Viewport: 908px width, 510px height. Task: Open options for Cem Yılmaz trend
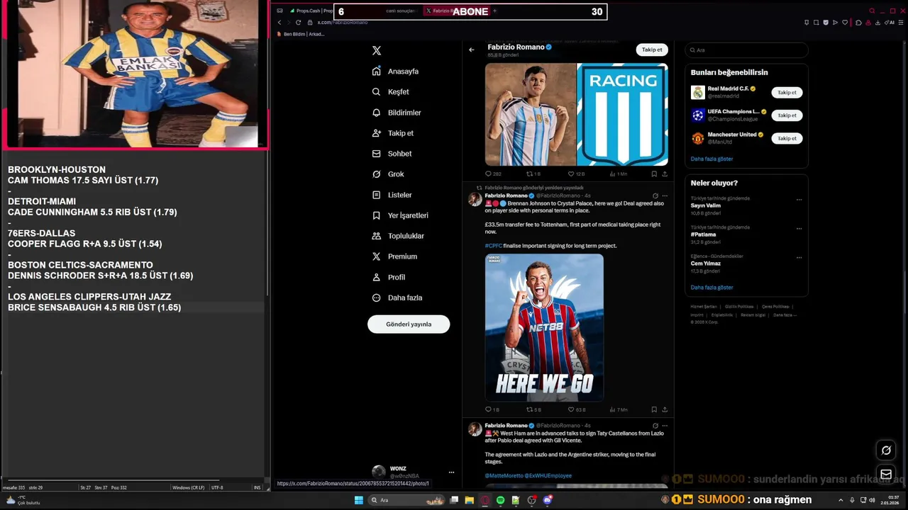799,257
